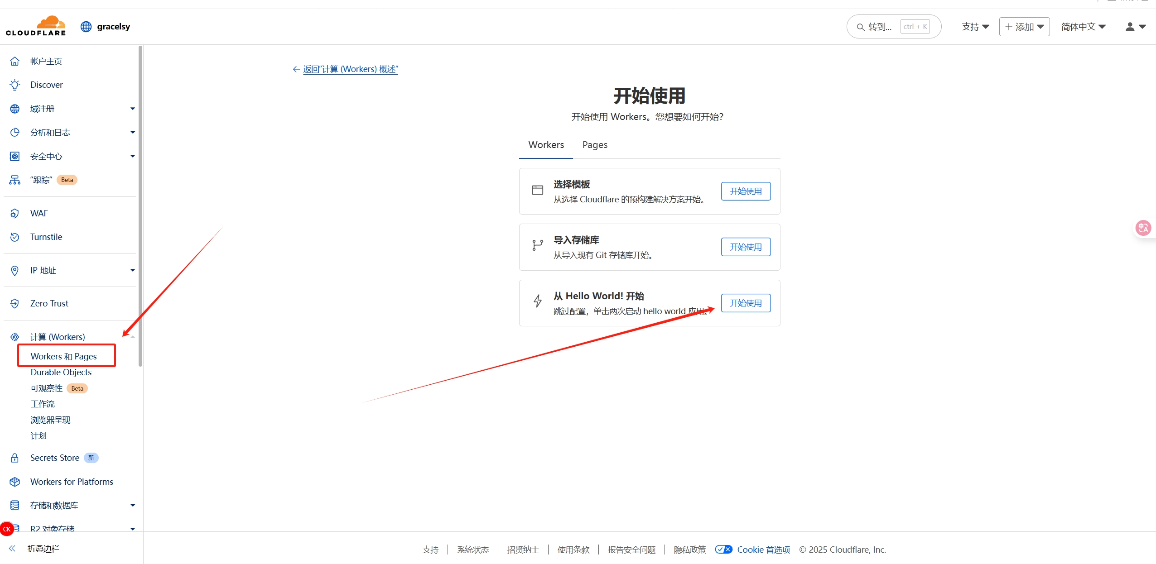
Task: Click the Cloudflare logo
Action: tap(36, 26)
